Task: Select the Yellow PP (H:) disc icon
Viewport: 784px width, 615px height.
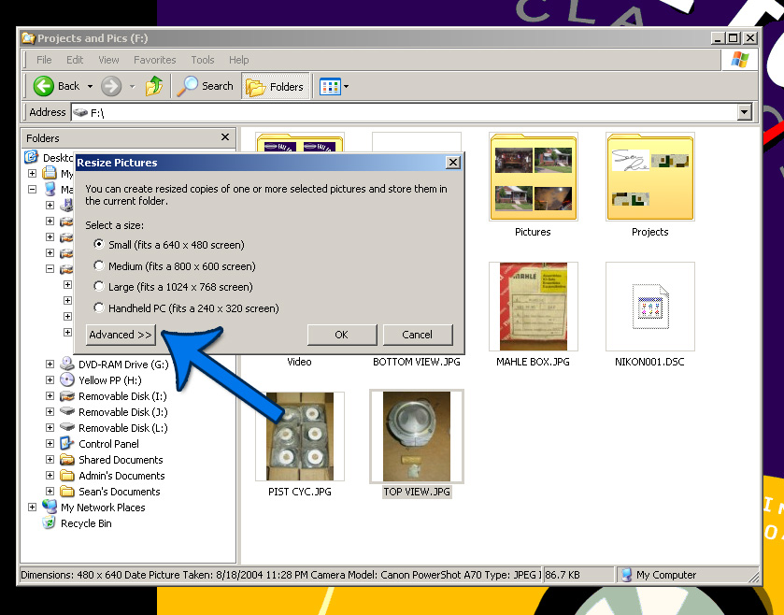Action: (x=67, y=380)
